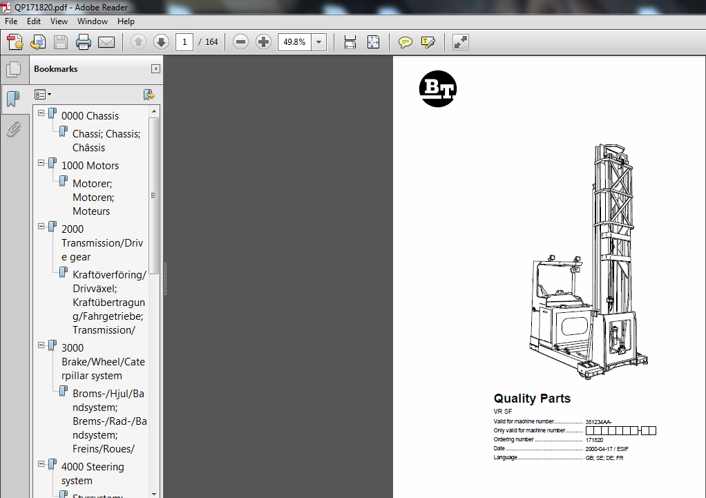This screenshot has width=706, height=498.
Task: Print the document with printer icon
Action: coord(84,42)
